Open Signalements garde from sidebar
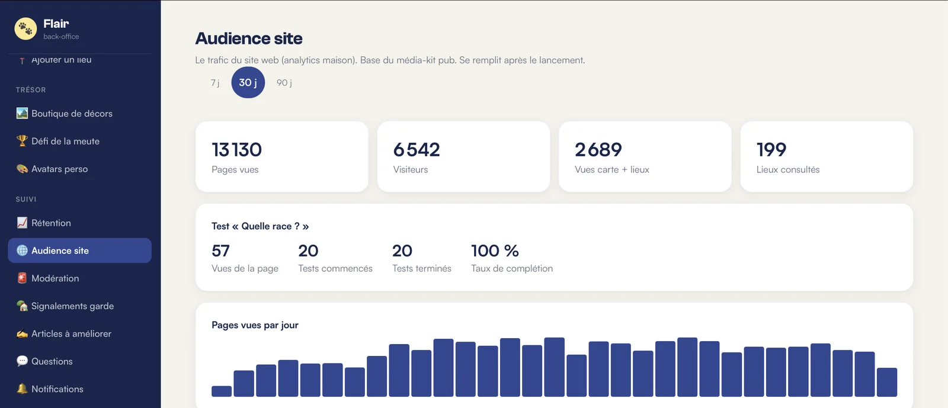948x408 pixels. 79,306
